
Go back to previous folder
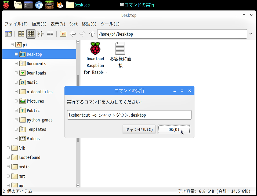tap(73, 34)
